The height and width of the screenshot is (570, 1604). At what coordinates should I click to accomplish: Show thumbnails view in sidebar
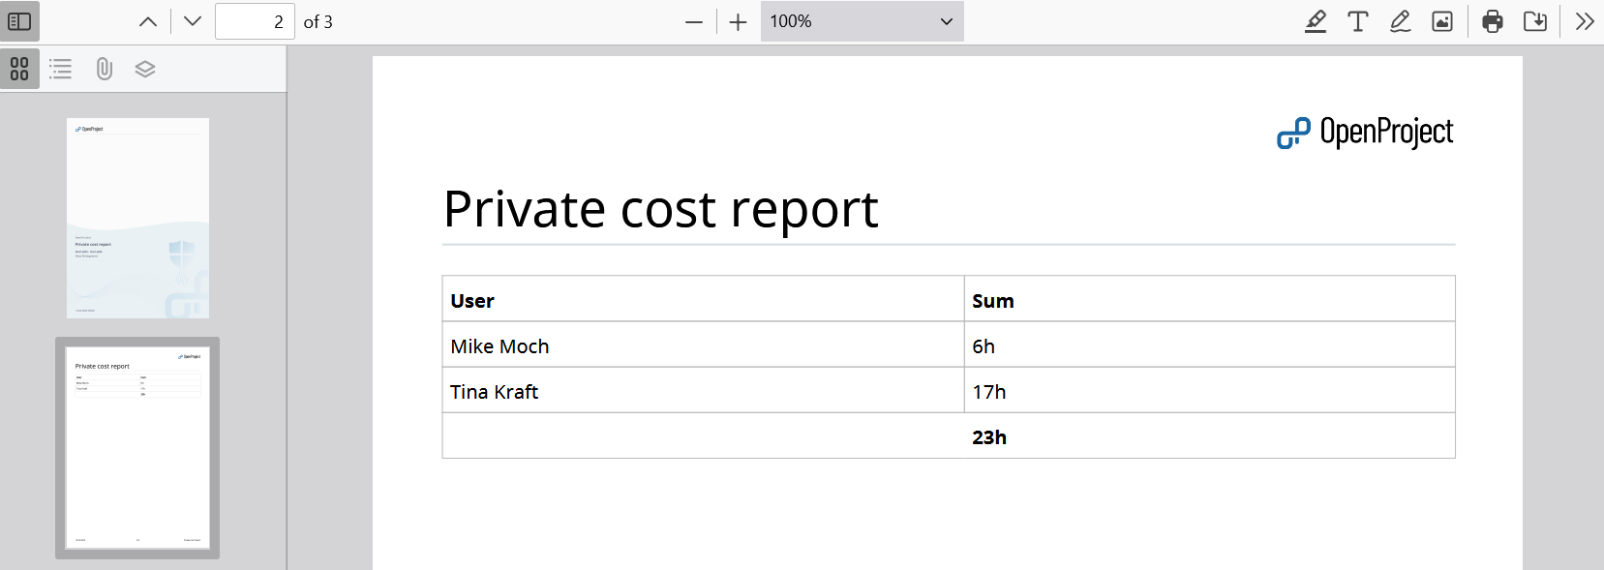coord(19,69)
